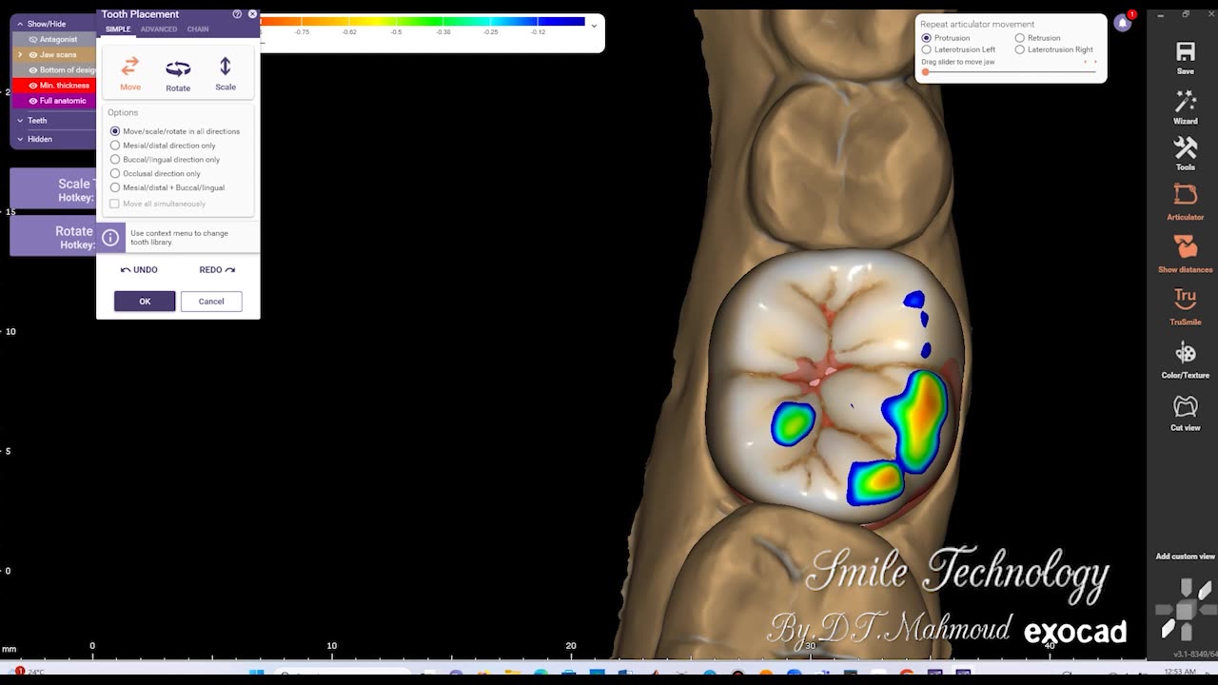Select Mesial/distal + Buccal/lingual option
1218x685 pixels.
pyautogui.click(x=167, y=187)
